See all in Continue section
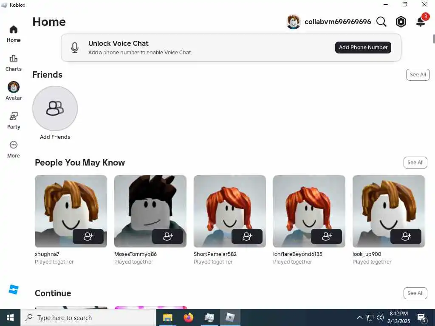 point(415,293)
